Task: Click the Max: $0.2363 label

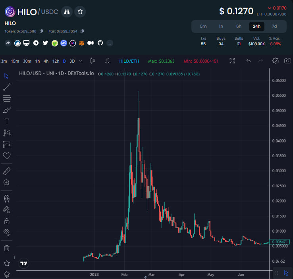Action: [x=161, y=61]
